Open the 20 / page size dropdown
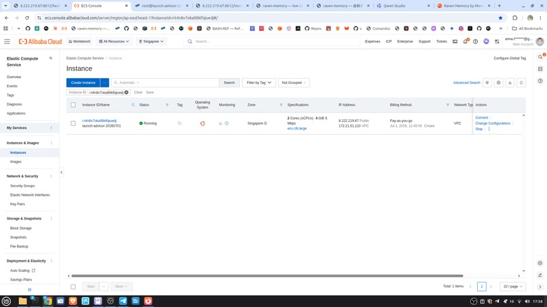 (x=512, y=287)
